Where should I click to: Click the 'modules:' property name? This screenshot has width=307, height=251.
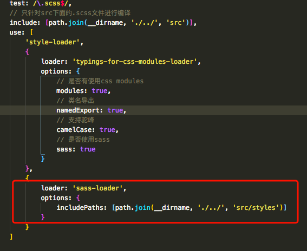[x=71, y=91]
